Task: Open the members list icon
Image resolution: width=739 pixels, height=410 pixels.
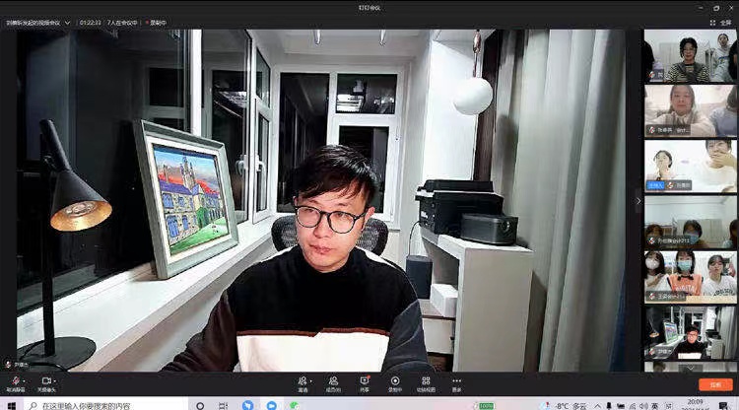Action: [333, 381]
